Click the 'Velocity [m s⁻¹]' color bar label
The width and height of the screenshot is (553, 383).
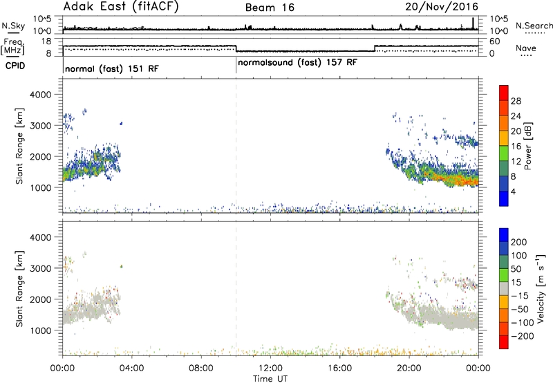click(x=540, y=288)
